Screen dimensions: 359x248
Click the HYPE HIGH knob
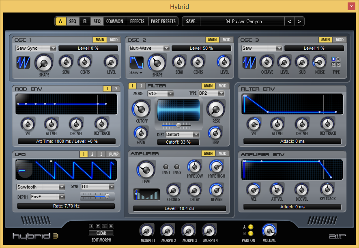[216, 167]
